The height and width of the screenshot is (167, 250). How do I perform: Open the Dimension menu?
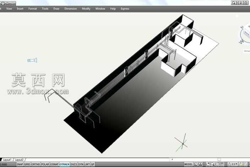point(71,9)
